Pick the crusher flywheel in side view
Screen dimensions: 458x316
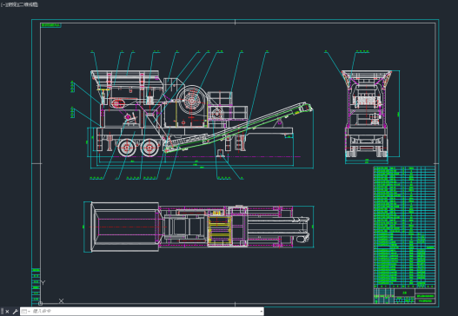(191, 101)
